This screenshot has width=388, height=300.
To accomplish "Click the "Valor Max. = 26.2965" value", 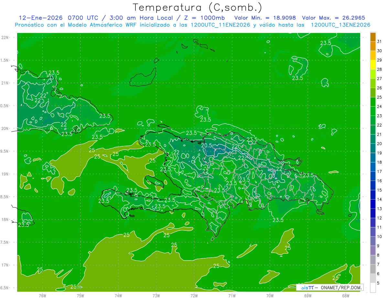I will [x=334, y=18].
